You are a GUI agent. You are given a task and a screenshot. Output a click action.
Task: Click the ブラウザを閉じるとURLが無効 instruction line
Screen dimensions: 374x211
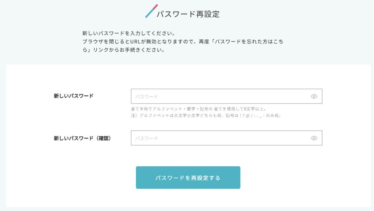(x=182, y=42)
